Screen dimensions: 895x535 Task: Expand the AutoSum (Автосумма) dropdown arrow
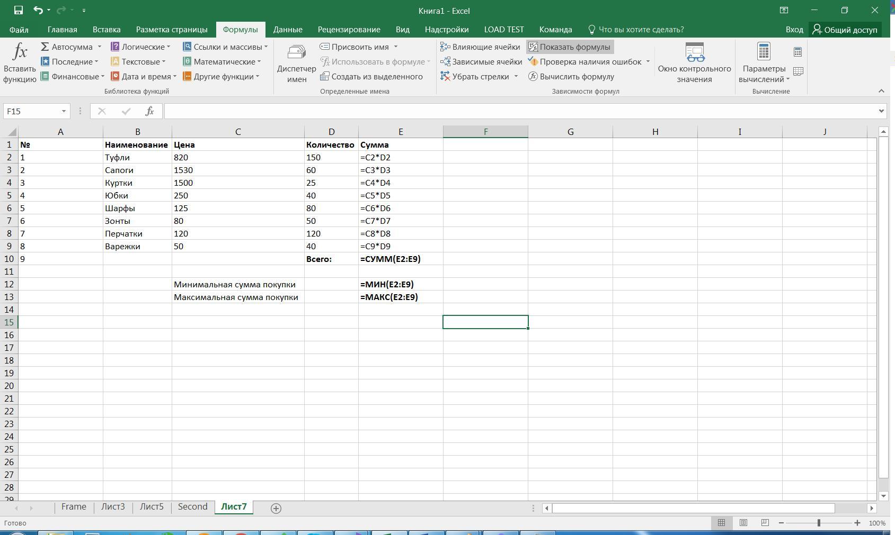99,47
